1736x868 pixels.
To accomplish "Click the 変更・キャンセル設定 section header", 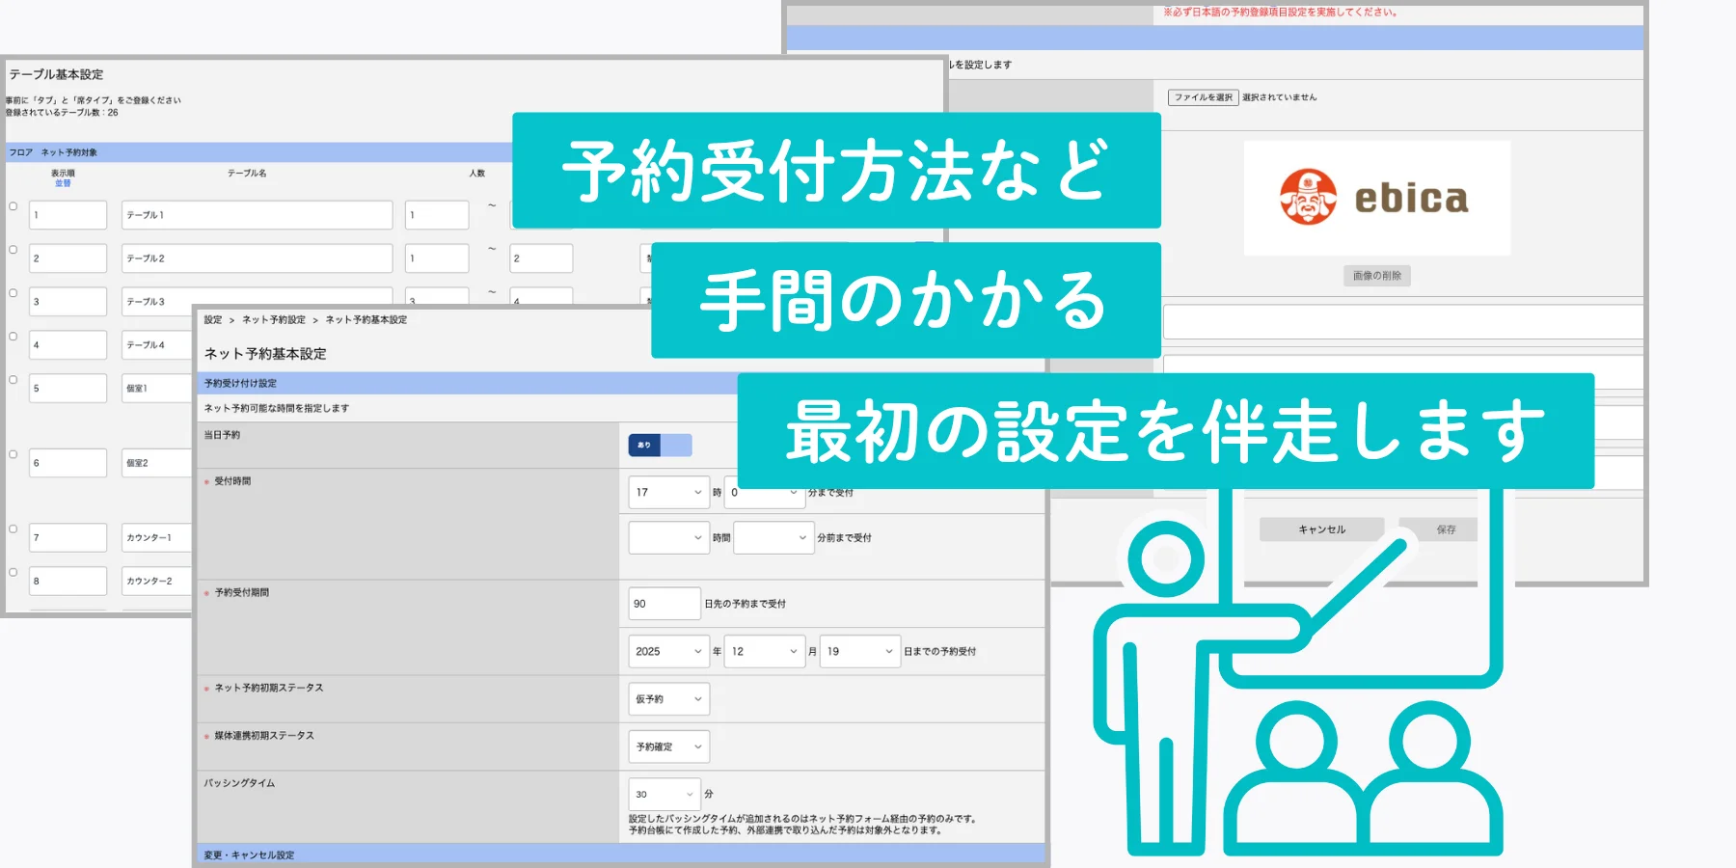I will [621, 854].
